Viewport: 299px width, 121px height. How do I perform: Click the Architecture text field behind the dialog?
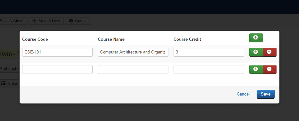point(10,68)
